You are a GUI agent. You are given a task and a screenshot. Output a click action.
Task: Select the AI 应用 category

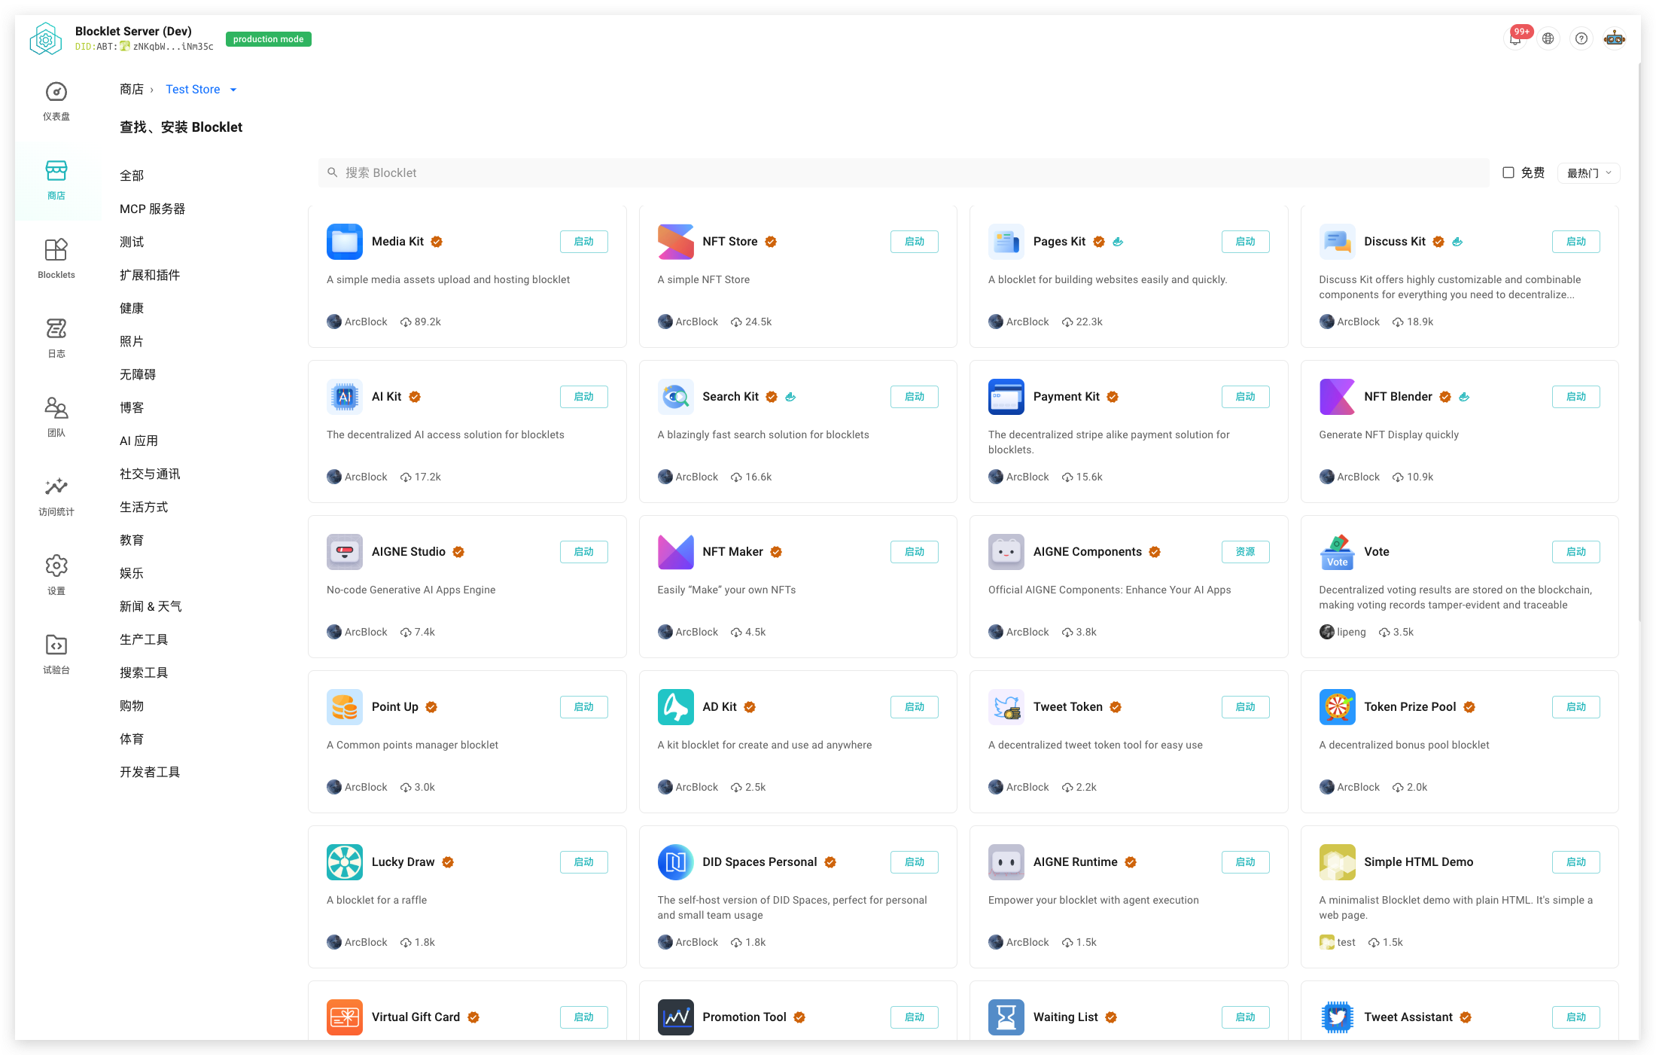tap(139, 441)
